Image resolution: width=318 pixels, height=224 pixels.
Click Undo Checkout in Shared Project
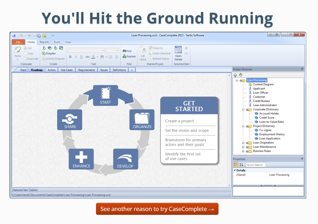click(x=160, y=53)
